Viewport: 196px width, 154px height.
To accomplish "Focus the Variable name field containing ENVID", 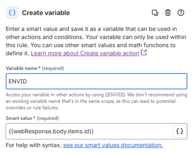I will tap(96, 81).
